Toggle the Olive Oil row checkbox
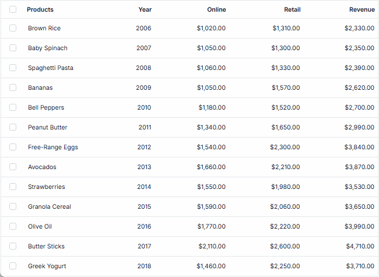This screenshot has height=277, width=379. pos(13,226)
